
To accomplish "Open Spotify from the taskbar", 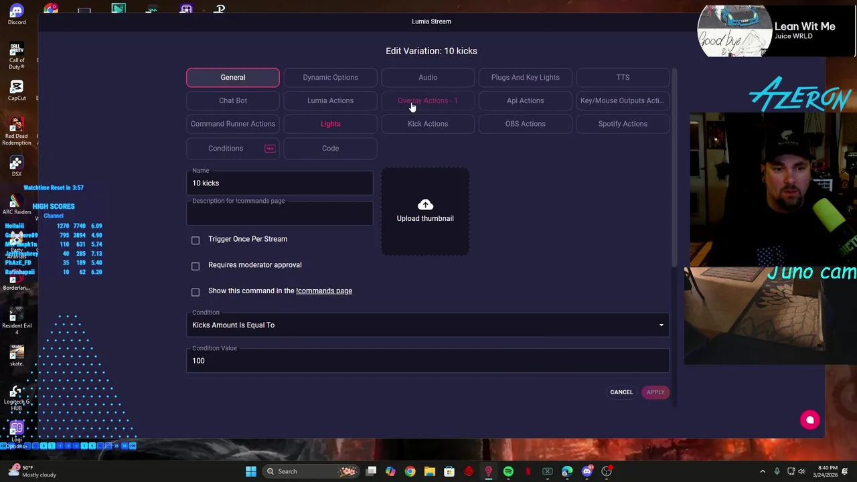I will click(508, 471).
